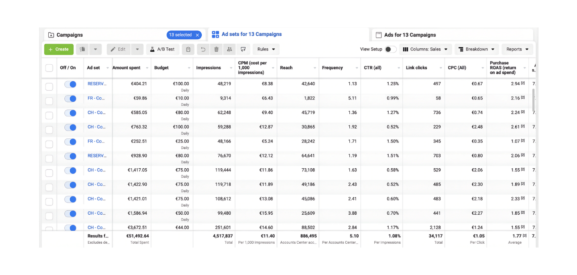Screen dimensions: 577x275
Task: Click footnote marker next to 1.85 ROAS
Action: 523,212
